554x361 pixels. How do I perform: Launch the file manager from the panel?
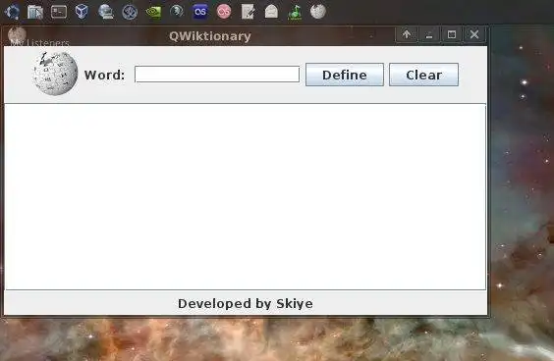(35, 12)
